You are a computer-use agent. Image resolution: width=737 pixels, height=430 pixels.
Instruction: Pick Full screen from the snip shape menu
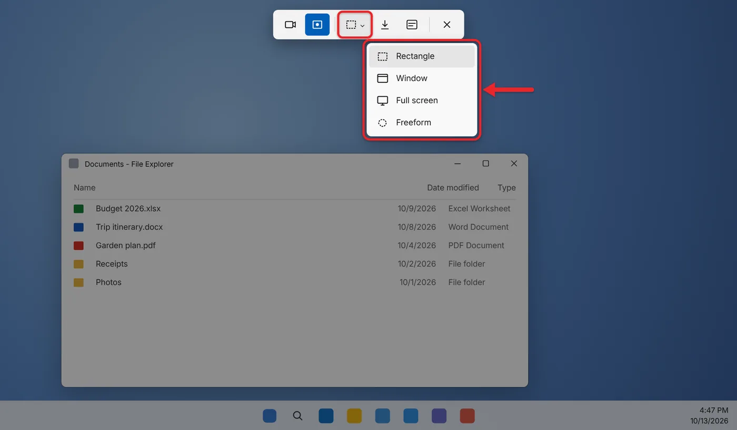pos(422,101)
